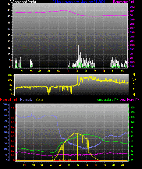Click the windspeed axis value "45"
The width and height of the screenshot is (142, 169).
click(x=9, y=10)
